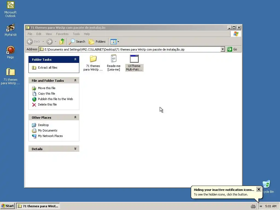Expand the Details panel
This screenshot has width=280, height=210.
[75, 149]
